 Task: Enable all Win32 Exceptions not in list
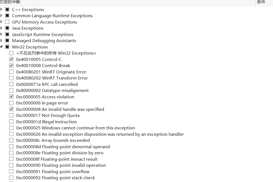pyautogui.click(x=11, y=53)
